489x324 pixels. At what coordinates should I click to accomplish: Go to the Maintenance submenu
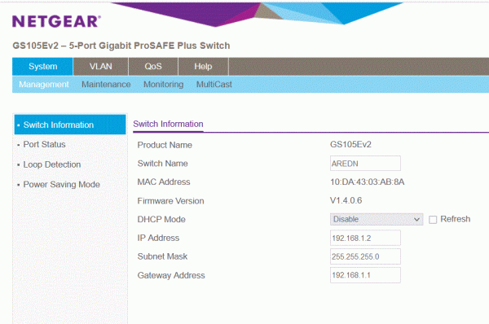pyautogui.click(x=106, y=85)
